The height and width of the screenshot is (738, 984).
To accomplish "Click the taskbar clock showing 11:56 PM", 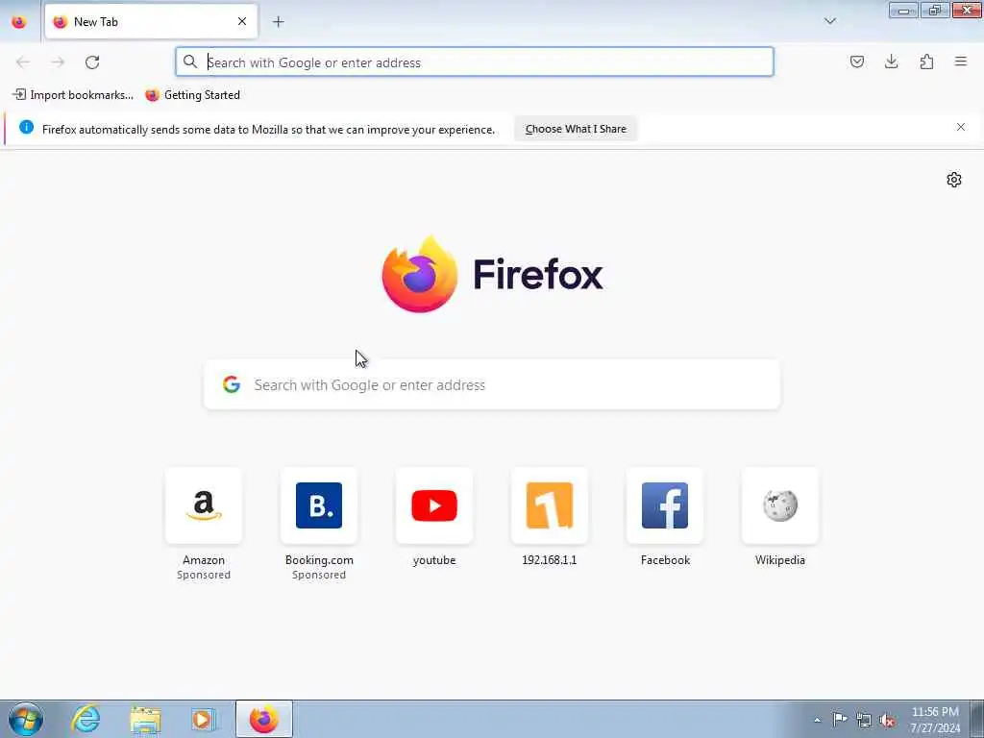I will tap(935, 720).
